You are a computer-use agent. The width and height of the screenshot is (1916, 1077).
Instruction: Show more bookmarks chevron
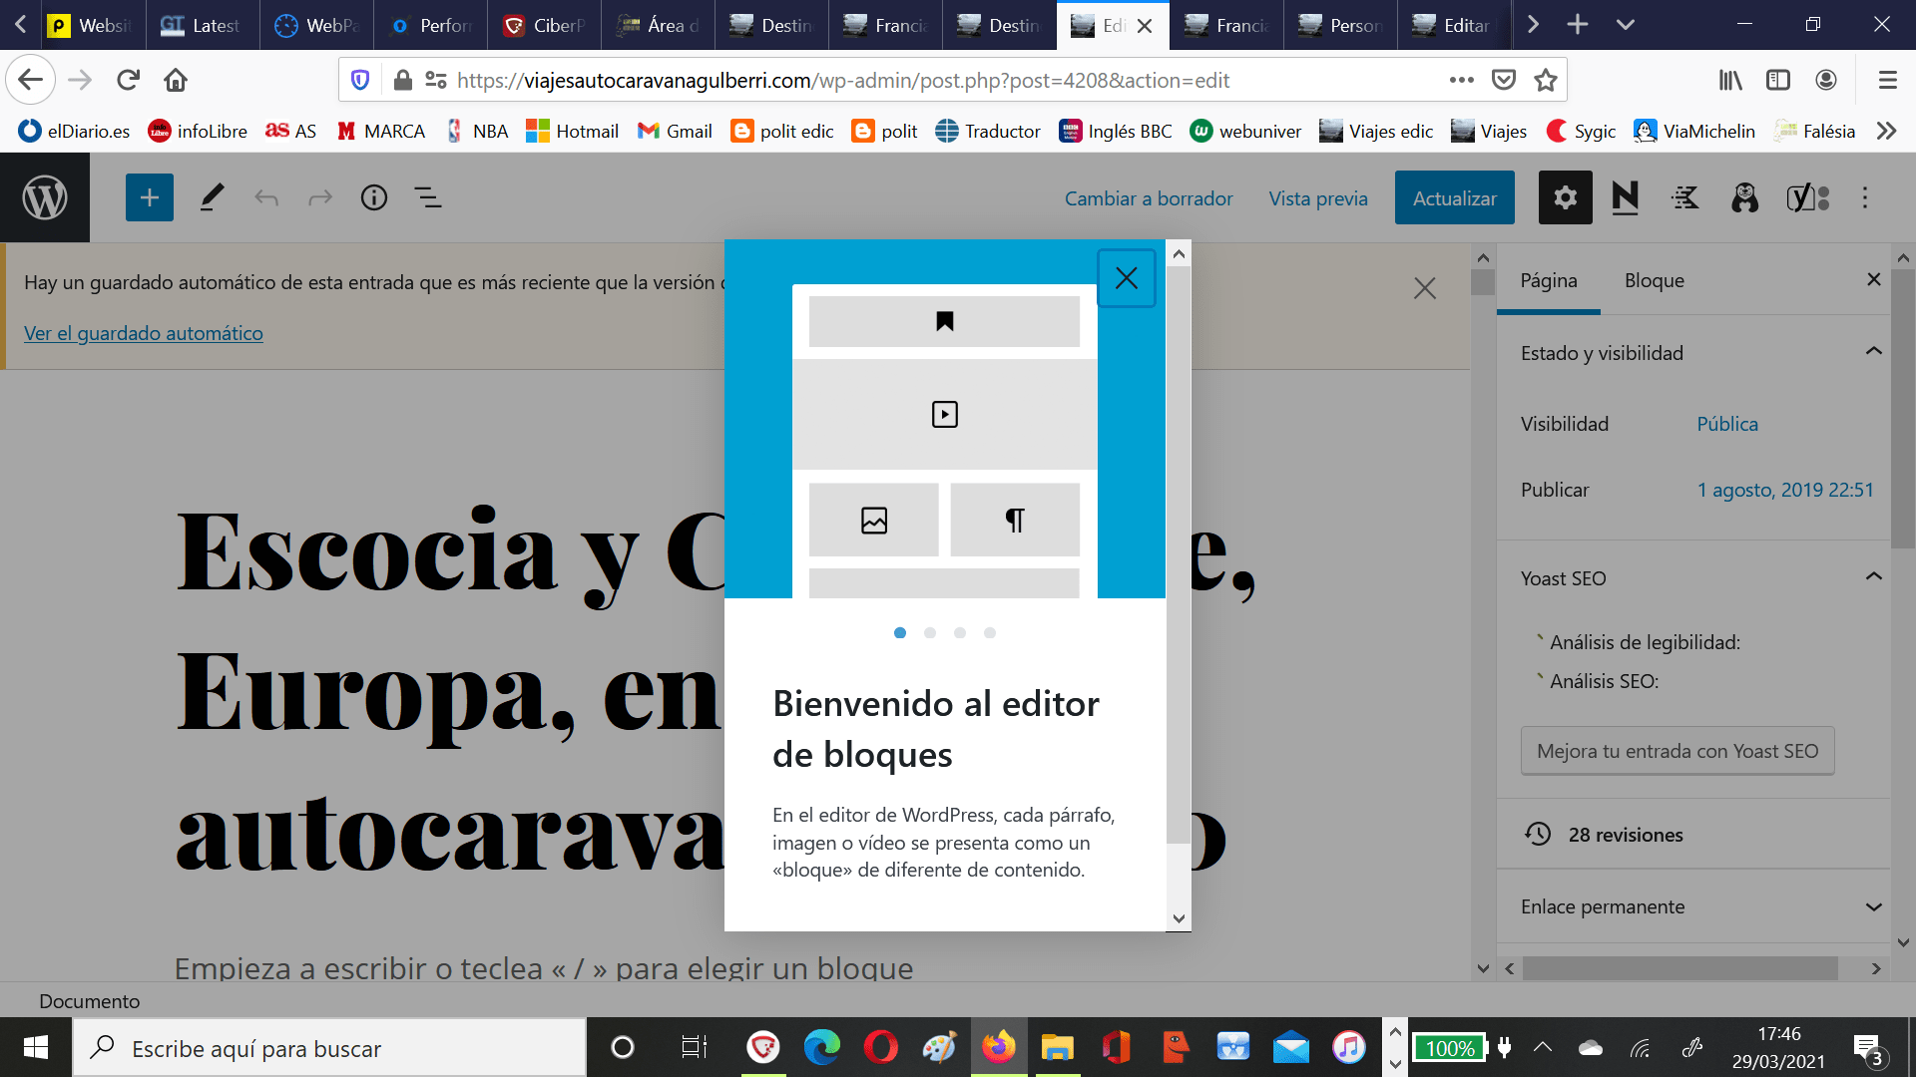[x=1886, y=131]
